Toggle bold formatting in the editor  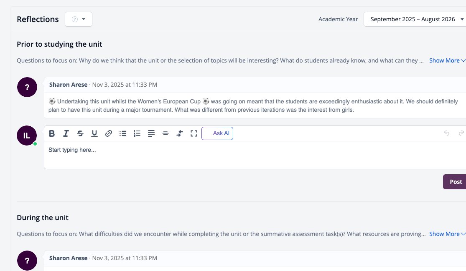52,133
